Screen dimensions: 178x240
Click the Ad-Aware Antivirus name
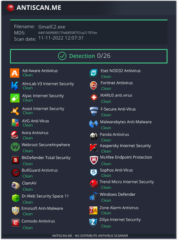[40, 71]
